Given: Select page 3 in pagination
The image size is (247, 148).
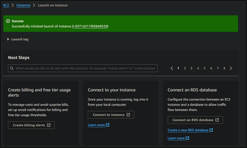Looking at the screenshot, I should (x=191, y=68).
